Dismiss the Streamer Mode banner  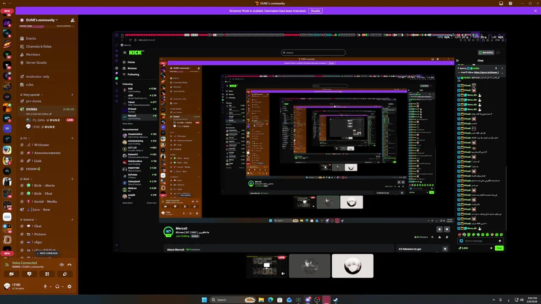(535, 11)
